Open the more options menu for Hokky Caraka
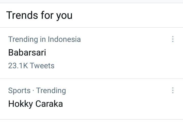This screenshot has width=183, height=122. coord(173,90)
